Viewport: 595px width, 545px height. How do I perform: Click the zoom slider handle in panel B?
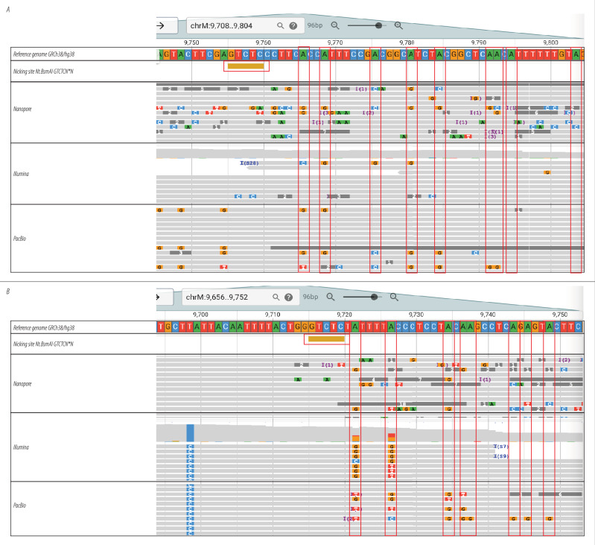(374, 297)
